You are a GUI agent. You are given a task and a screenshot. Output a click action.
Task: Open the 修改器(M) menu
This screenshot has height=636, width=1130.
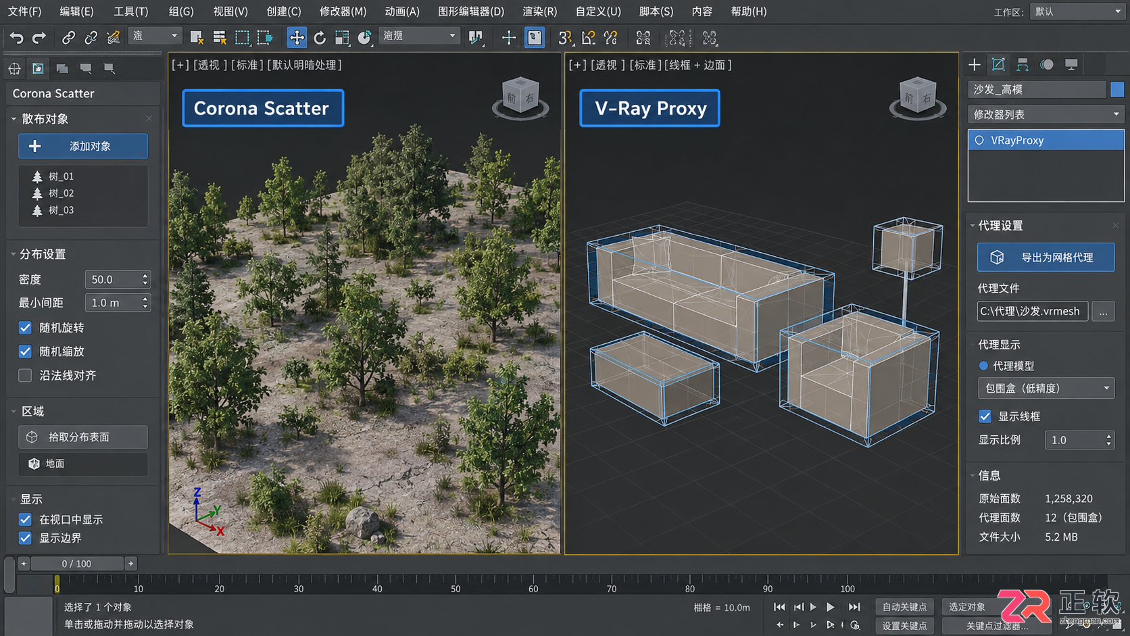(x=343, y=11)
